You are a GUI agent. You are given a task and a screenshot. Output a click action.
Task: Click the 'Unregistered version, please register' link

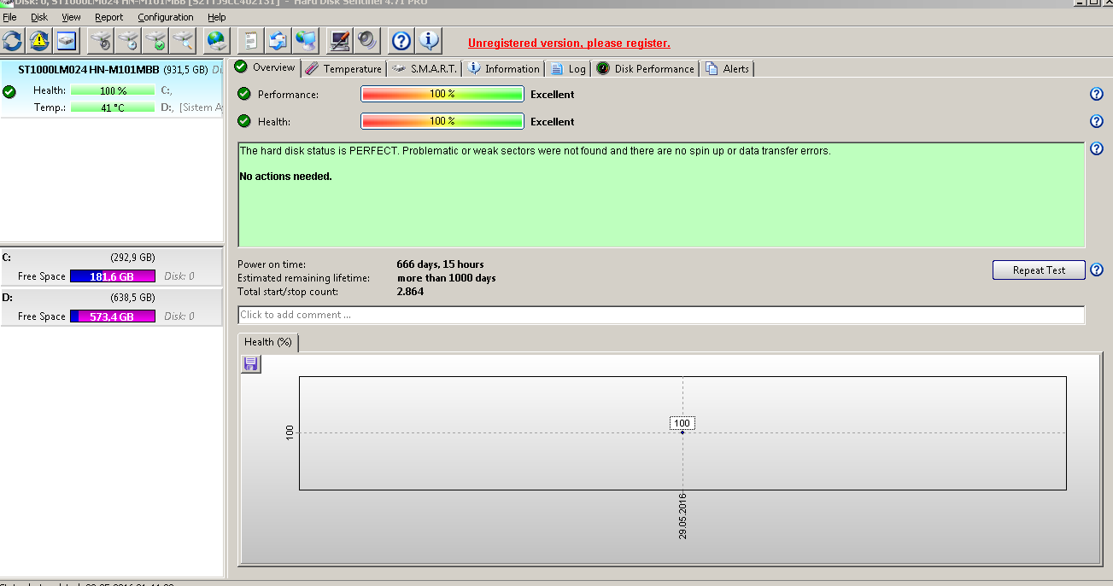point(569,44)
